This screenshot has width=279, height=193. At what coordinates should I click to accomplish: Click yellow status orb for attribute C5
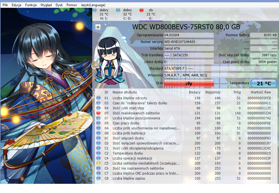[98, 163]
